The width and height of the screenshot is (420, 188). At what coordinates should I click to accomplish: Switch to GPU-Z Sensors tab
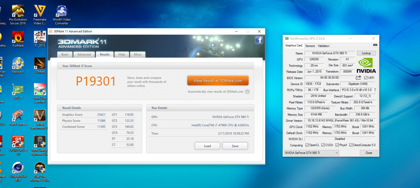pyautogui.click(x=310, y=46)
